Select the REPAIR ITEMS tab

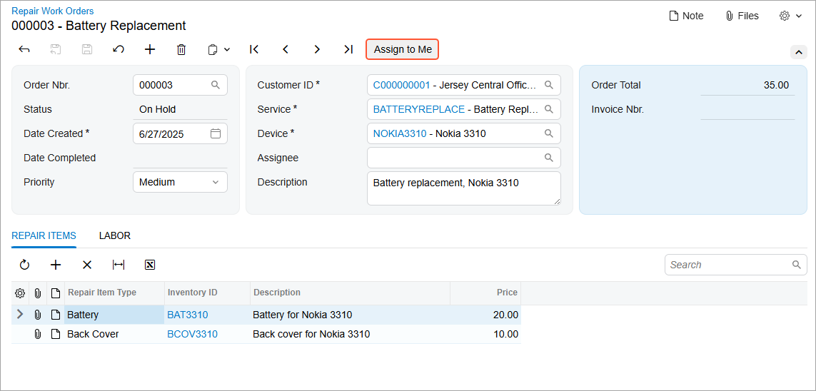click(44, 235)
